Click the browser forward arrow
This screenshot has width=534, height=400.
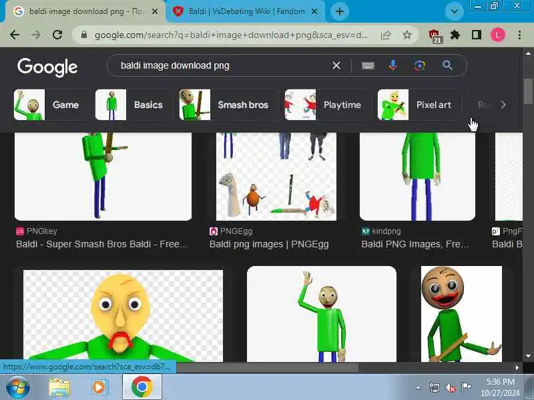click(36, 35)
